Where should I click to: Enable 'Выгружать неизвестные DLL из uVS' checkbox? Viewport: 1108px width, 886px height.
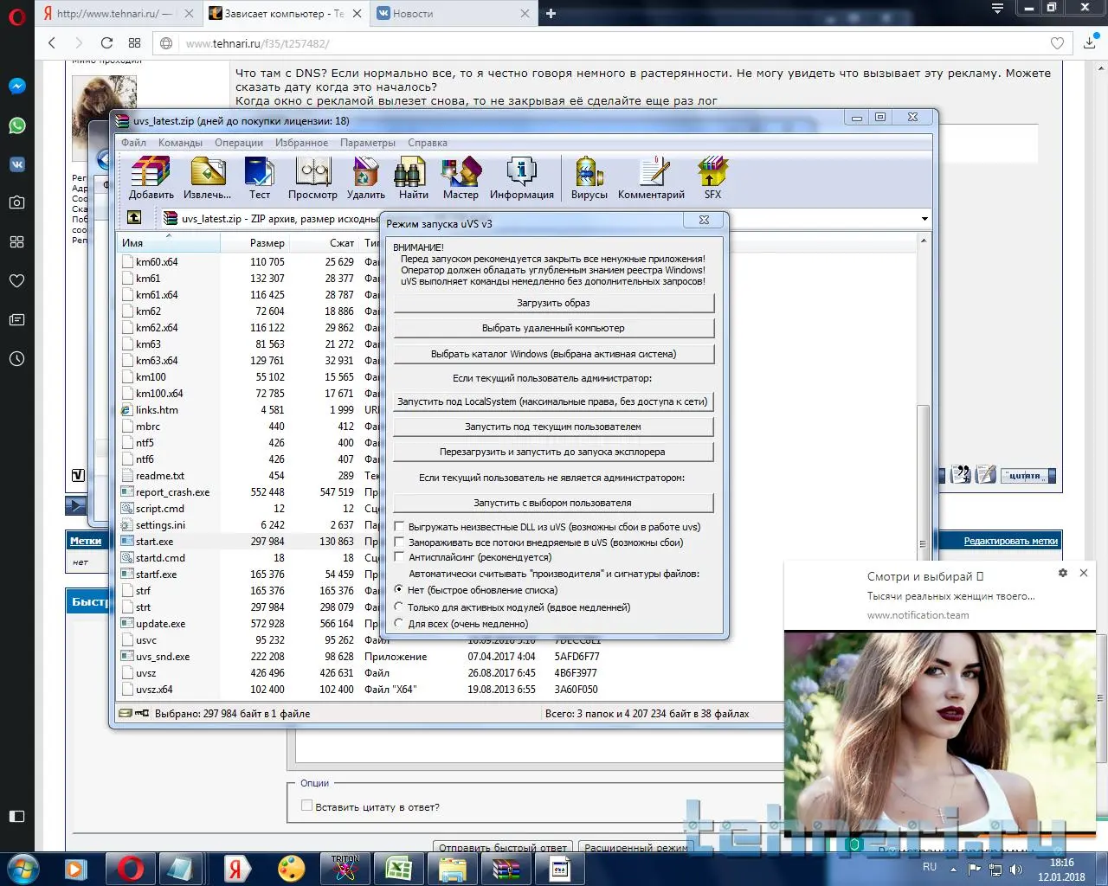coord(399,526)
